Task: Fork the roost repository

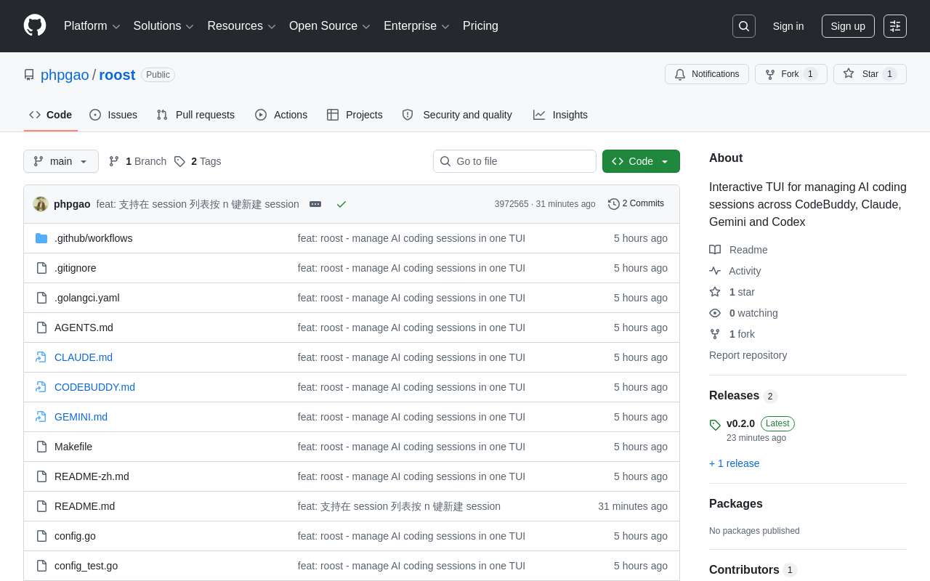Action: (x=791, y=74)
